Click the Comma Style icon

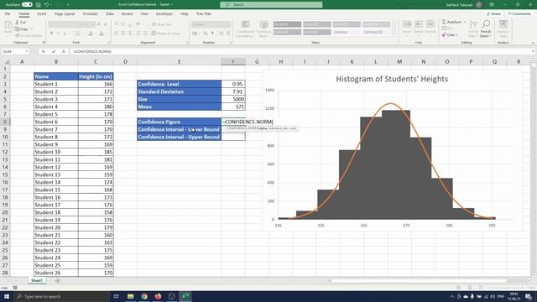(x=212, y=34)
